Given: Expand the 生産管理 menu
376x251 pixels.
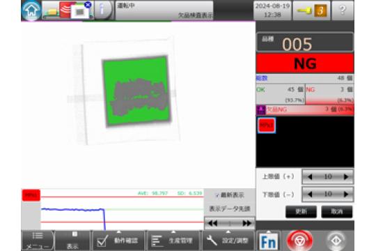Looking at the screenshot, I should (173, 241).
